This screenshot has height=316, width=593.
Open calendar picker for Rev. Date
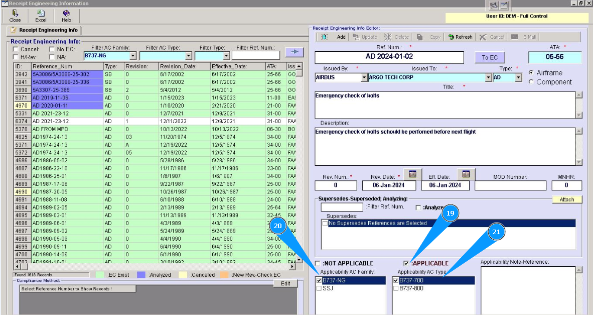point(412,174)
